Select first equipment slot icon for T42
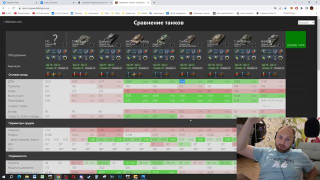This screenshot has width=320, height=180. 48,51
